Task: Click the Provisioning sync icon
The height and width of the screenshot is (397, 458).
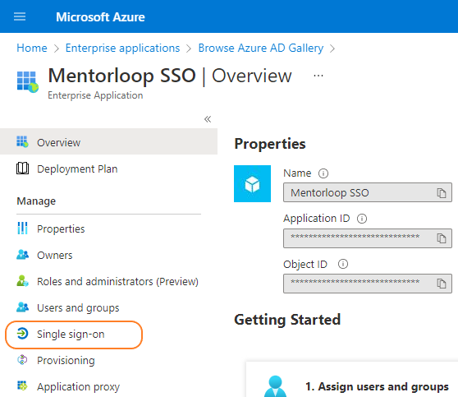Action: pos(22,360)
